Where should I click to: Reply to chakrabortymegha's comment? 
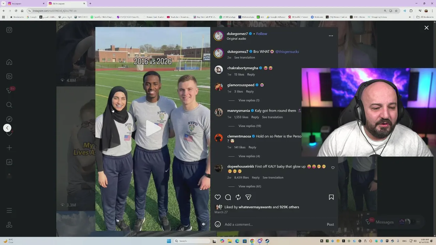(x=251, y=75)
